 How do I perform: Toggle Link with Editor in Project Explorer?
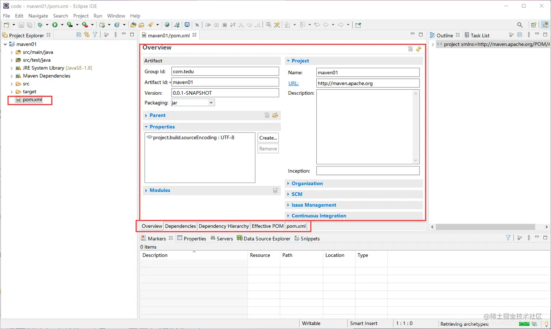87,35
